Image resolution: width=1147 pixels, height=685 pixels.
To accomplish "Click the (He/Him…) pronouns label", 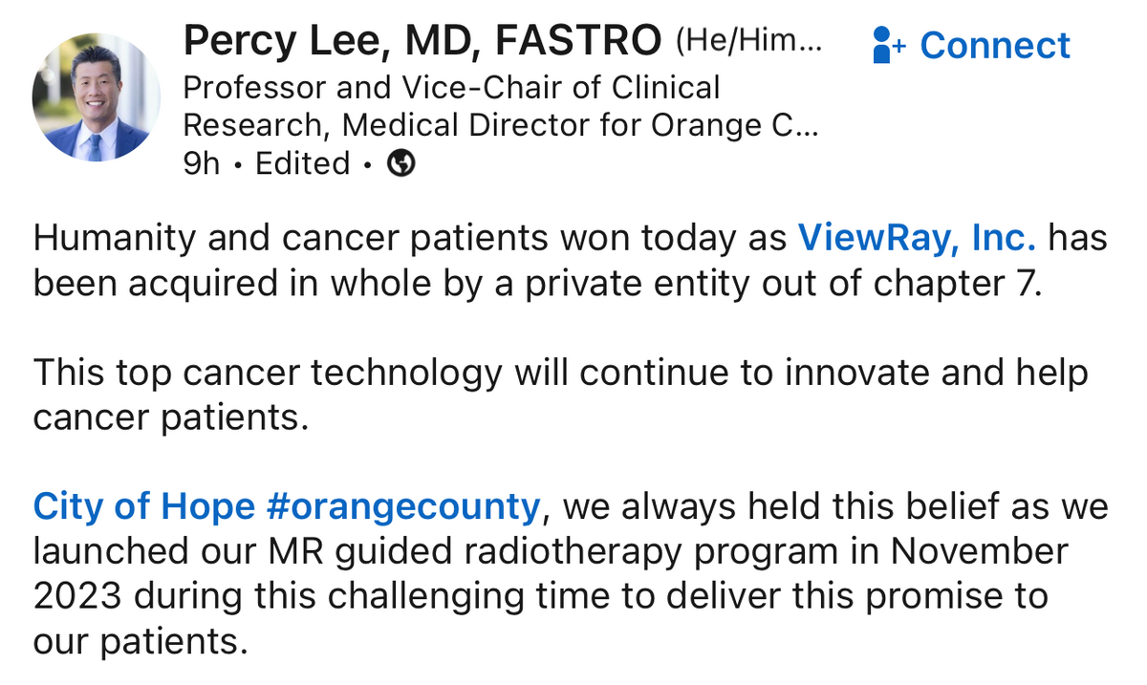I will point(747,40).
